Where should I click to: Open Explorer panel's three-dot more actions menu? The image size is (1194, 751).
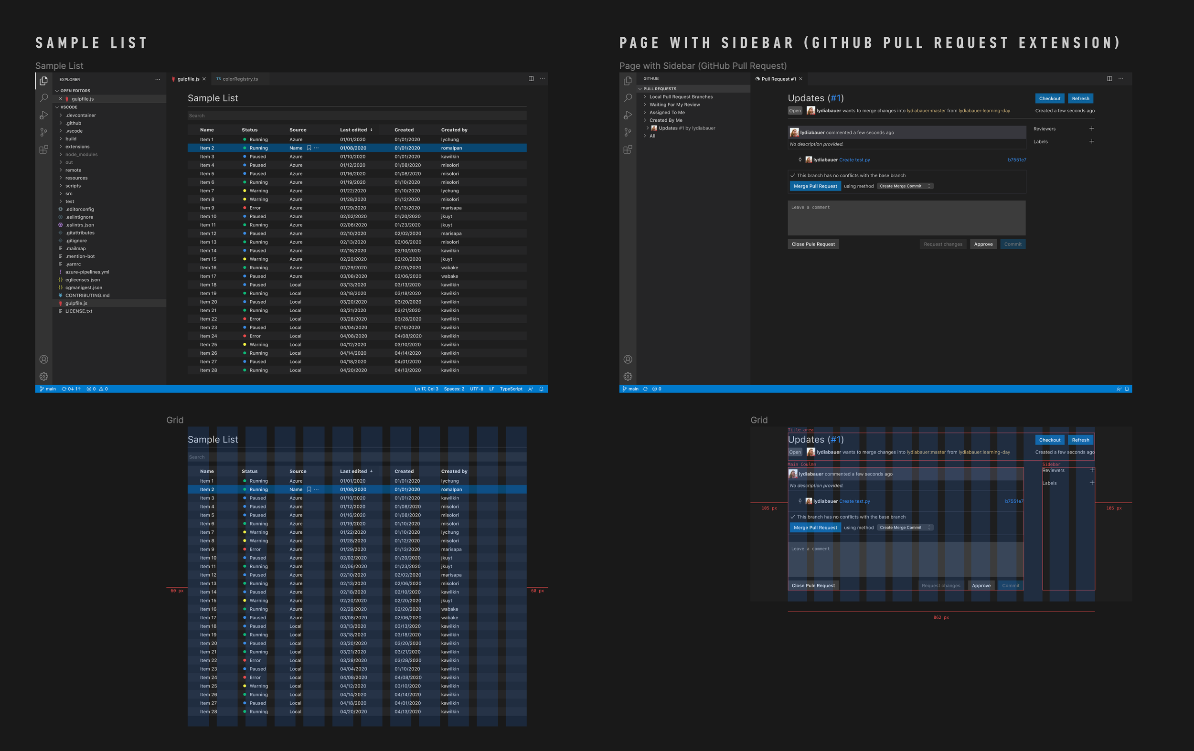[x=158, y=79]
